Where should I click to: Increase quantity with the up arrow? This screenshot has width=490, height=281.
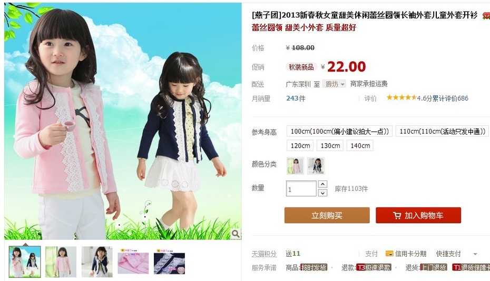(322, 184)
